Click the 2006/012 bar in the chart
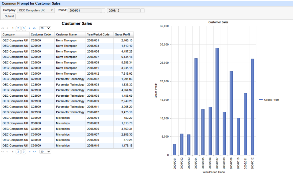Screen dimensions: 293x181 [252, 107]
